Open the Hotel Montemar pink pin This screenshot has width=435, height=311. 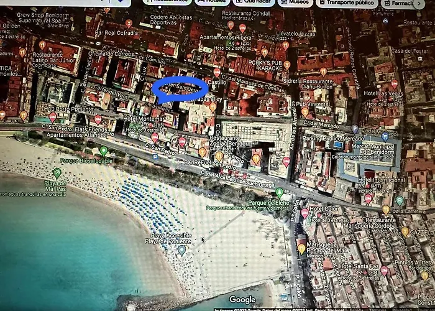(155, 137)
